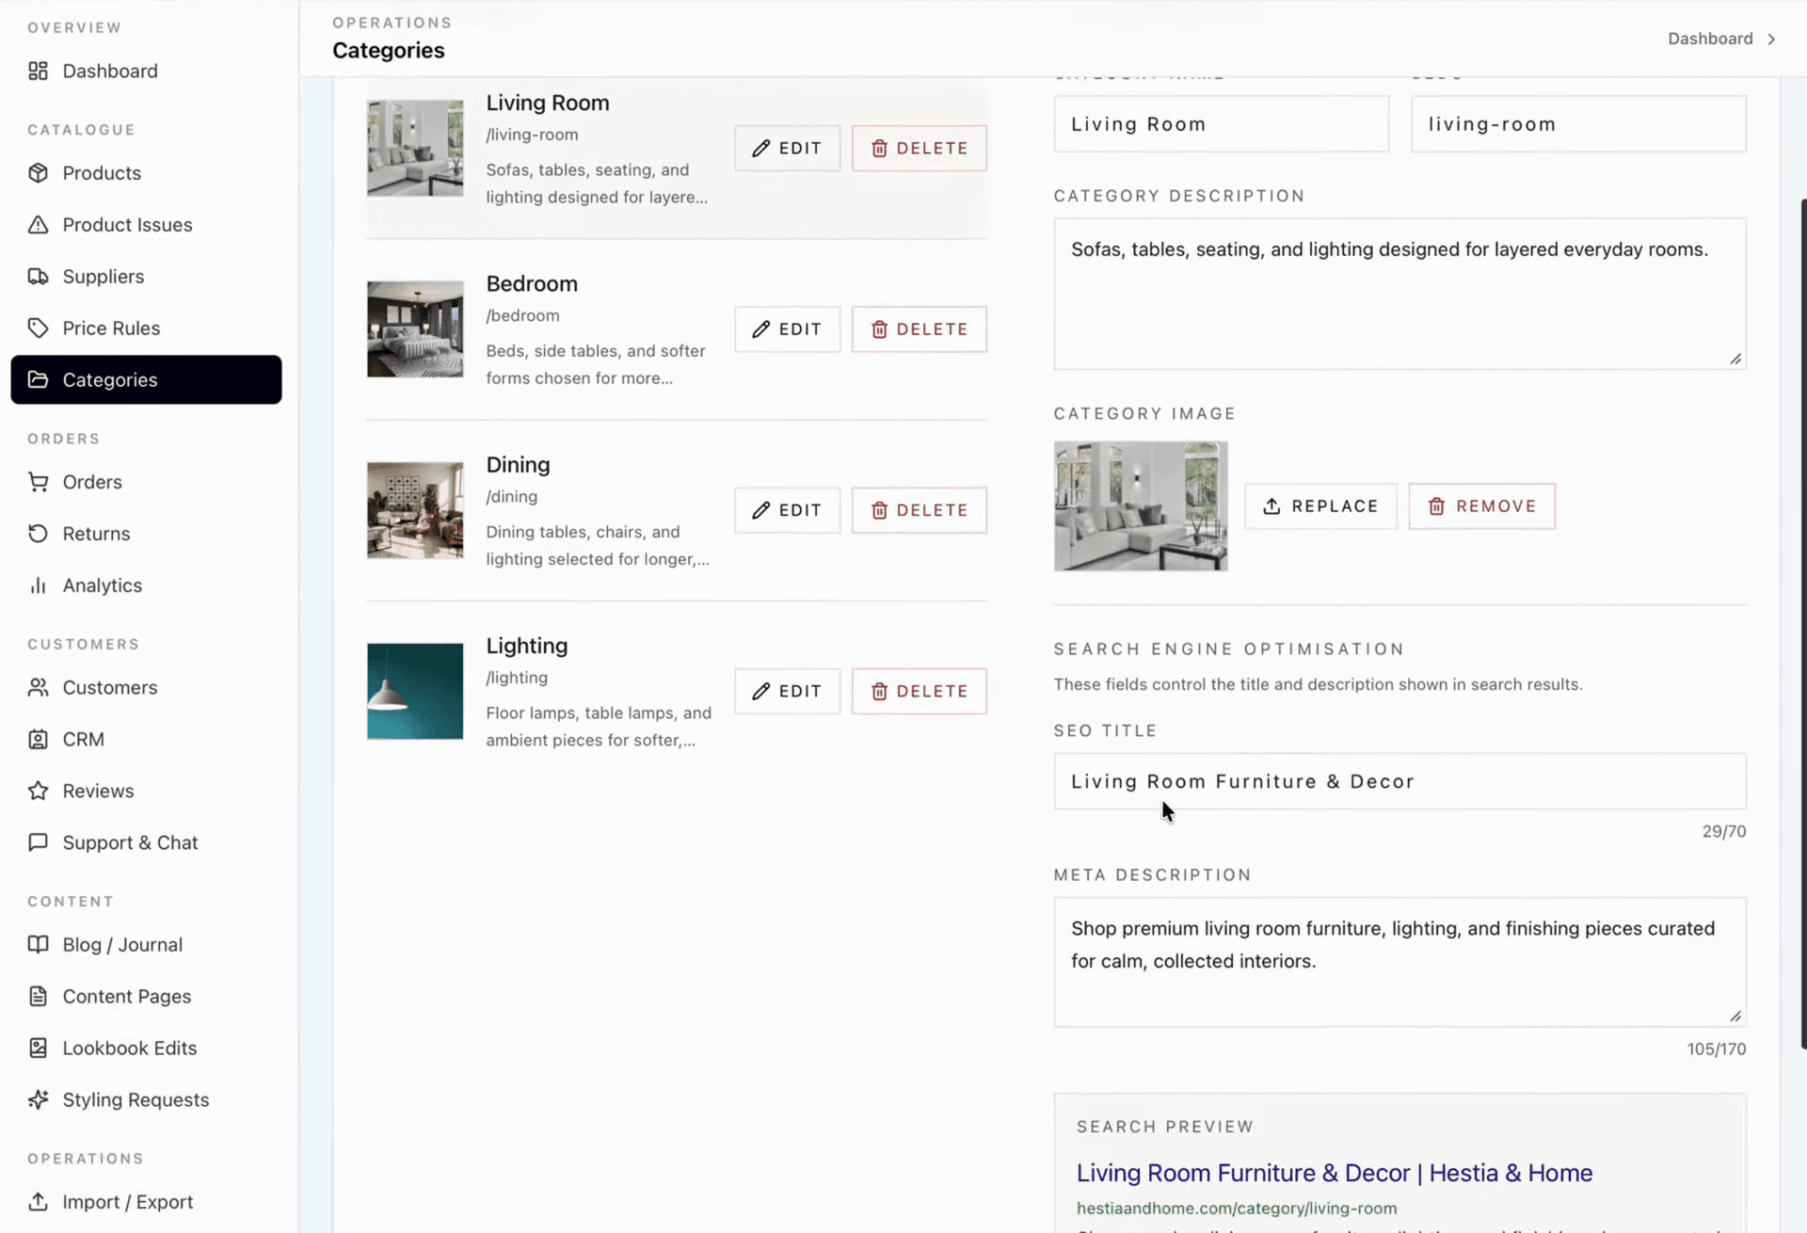The width and height of the screenshot is (1807, 1233).
Task: Click the "/bedroom" slug text
Action: coord(522,315)
